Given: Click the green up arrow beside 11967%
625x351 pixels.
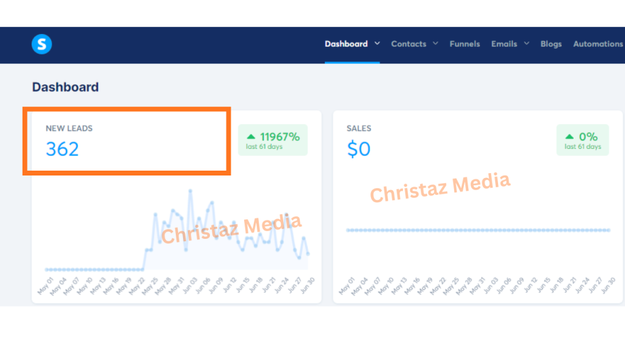Looking at the screenshot, I should pyautogui.click(x=251, y=137).
